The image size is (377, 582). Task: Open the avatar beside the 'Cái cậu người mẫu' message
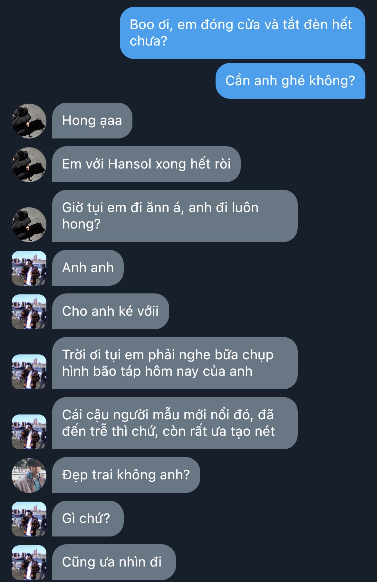(x=29, y=432)
